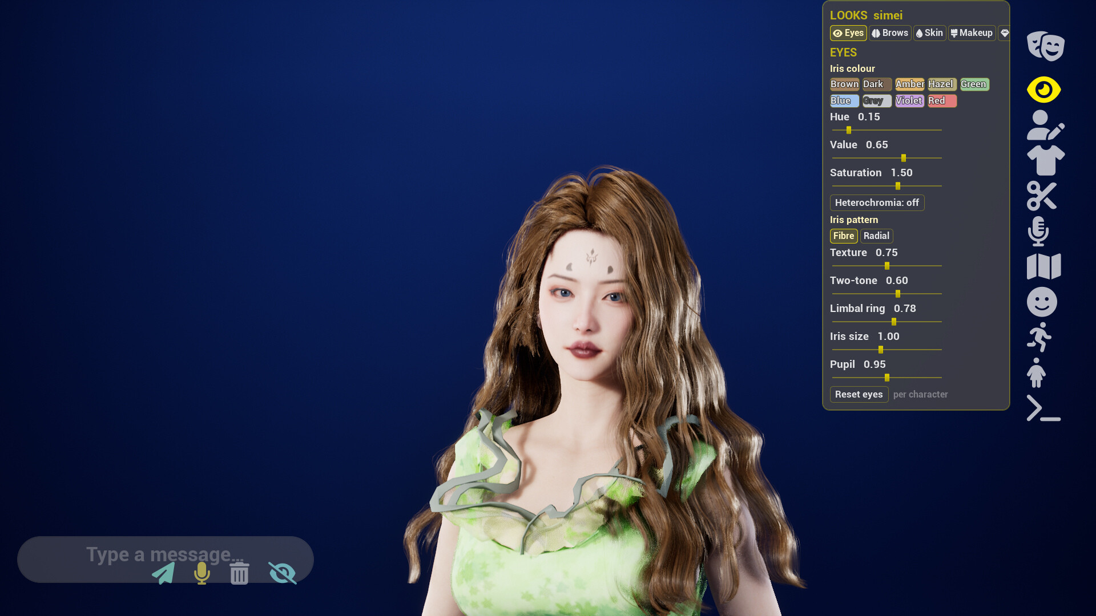Click the Limbal ring slider track
Image resolution: width=1096 pixels, height=616 pixels.
click(887, 322)
